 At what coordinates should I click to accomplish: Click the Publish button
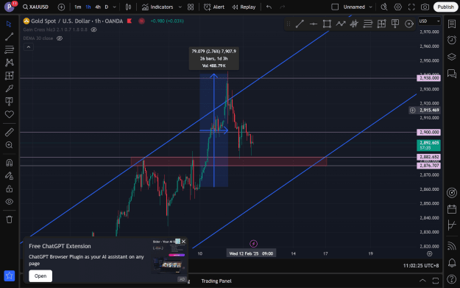(445, 7)
